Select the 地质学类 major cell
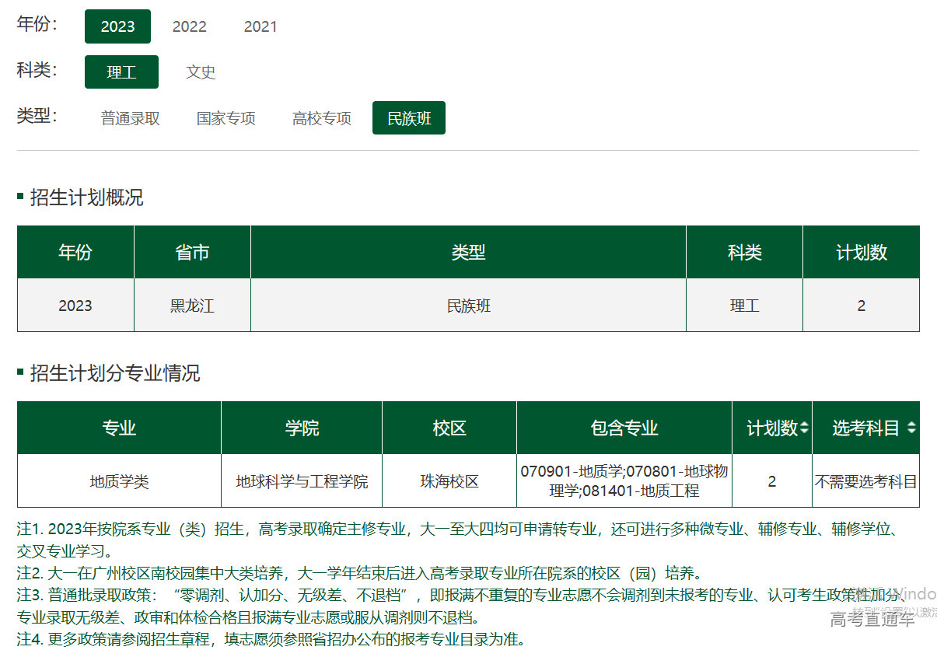Screen dimensions: 937x650 (x=119, y=482)
